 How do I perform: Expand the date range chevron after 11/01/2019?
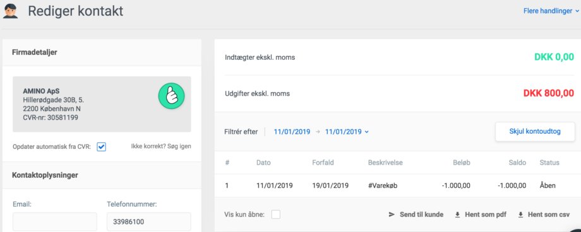(x=366, y=132)
